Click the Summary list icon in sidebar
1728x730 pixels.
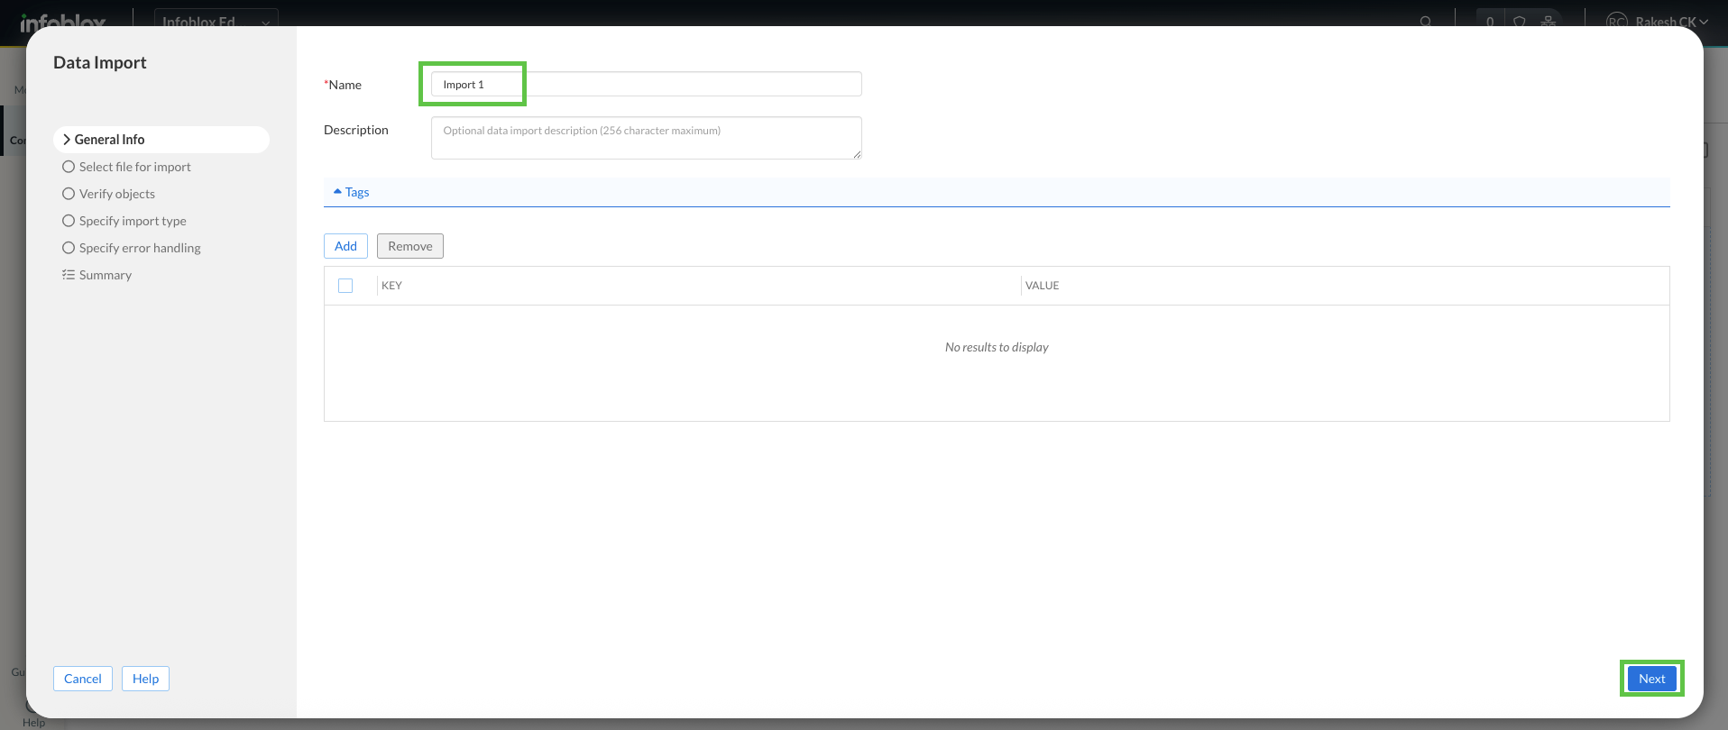point(69,275)
